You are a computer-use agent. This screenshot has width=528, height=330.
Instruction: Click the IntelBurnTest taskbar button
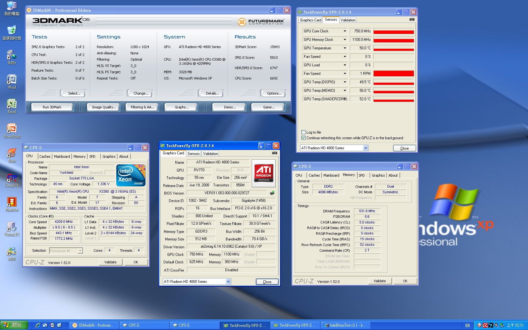345,325
